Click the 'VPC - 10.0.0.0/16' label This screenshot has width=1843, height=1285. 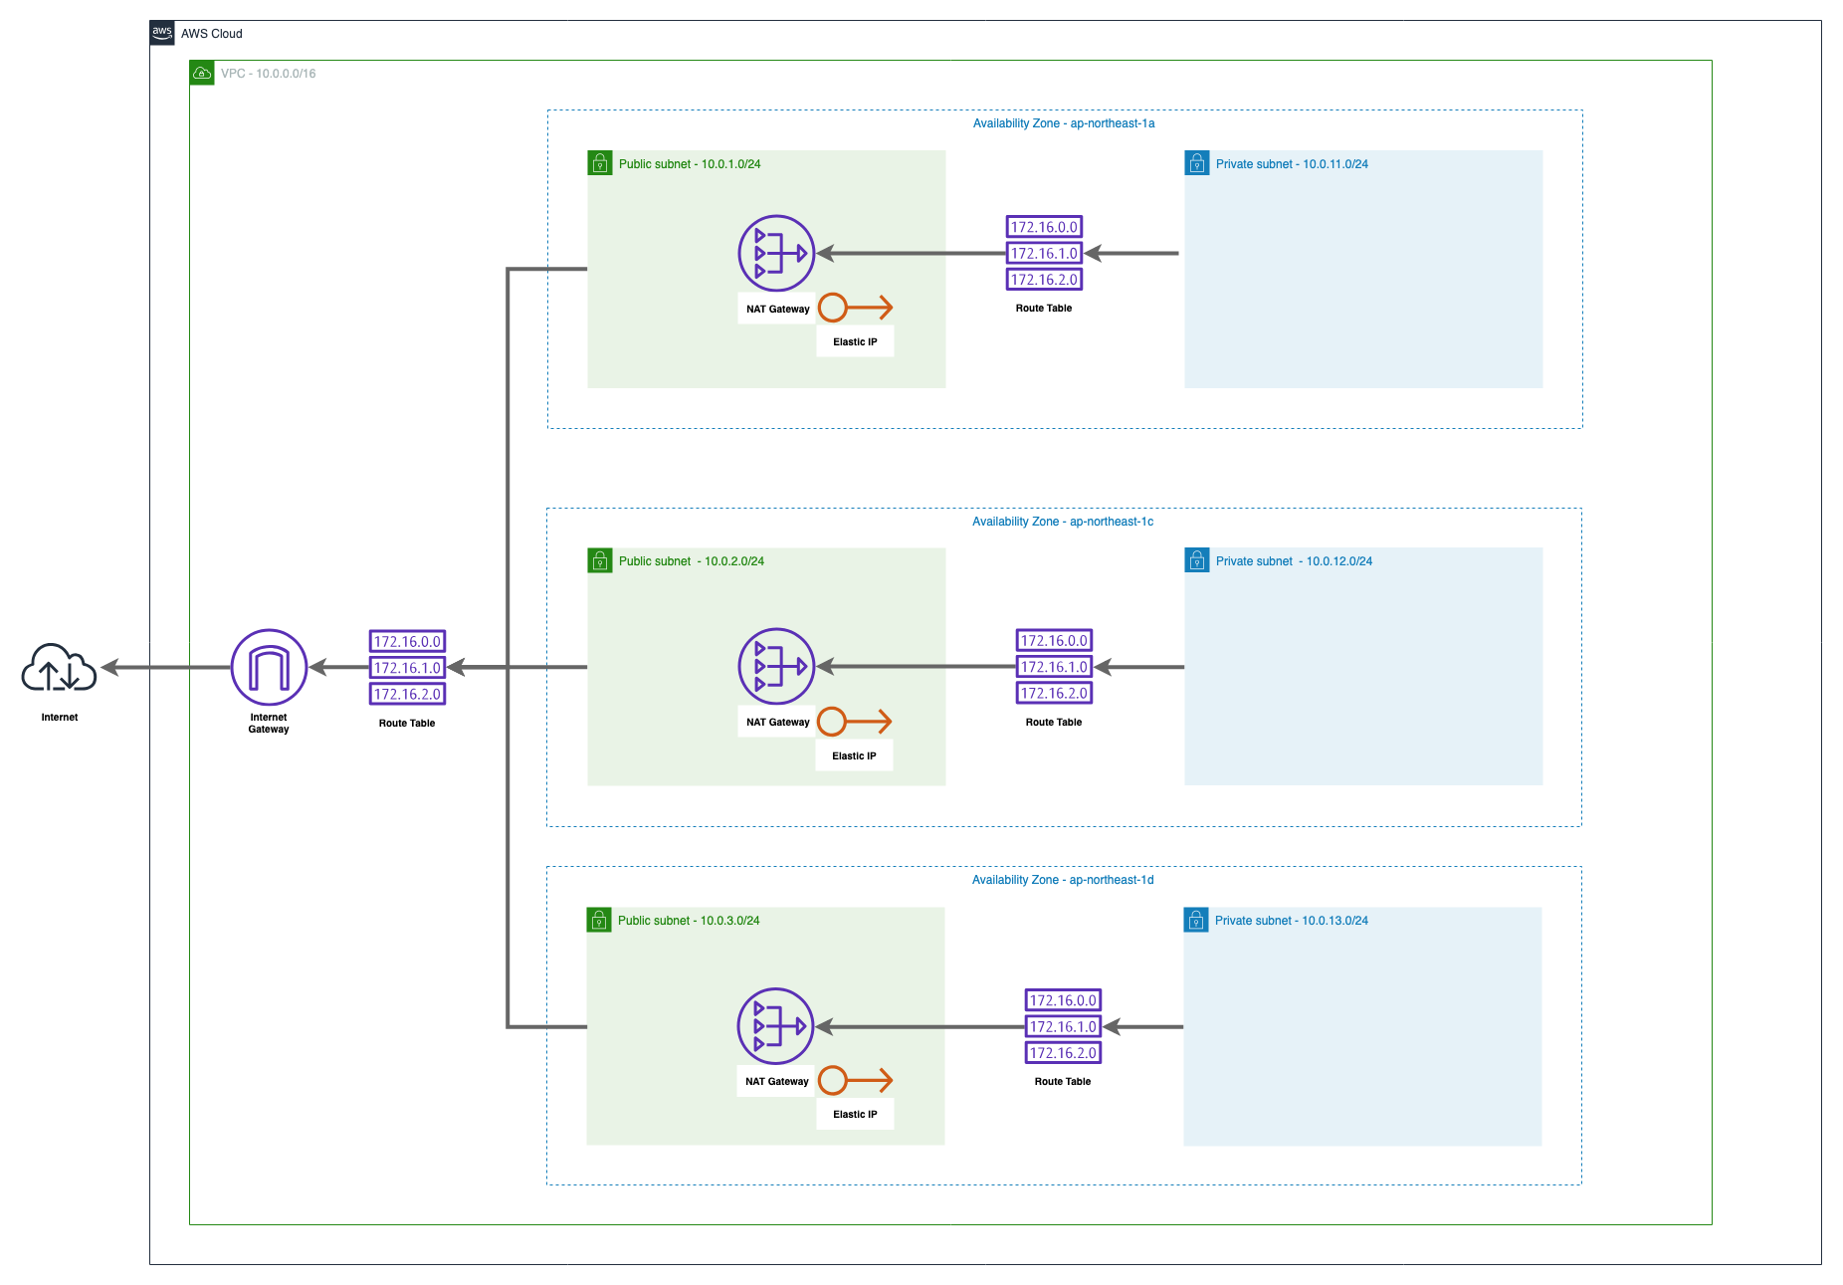pyautogui.click(x=269, y=74)
